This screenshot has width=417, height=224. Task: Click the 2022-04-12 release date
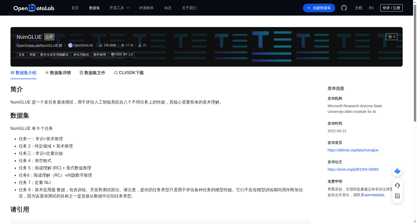click(337, 131)
